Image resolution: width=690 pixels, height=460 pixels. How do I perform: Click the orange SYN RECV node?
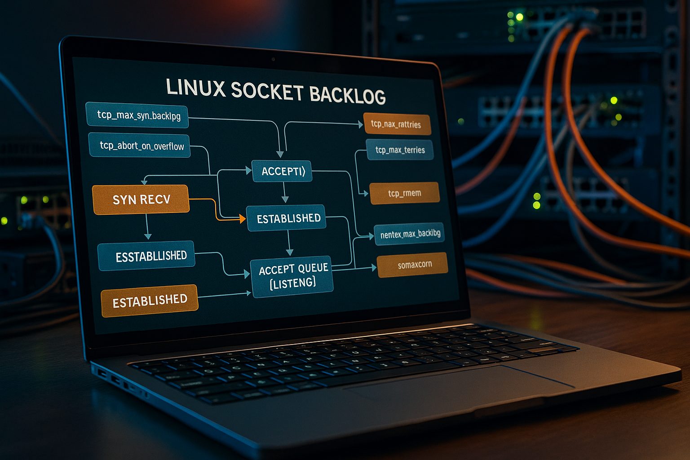click(141, 199)
